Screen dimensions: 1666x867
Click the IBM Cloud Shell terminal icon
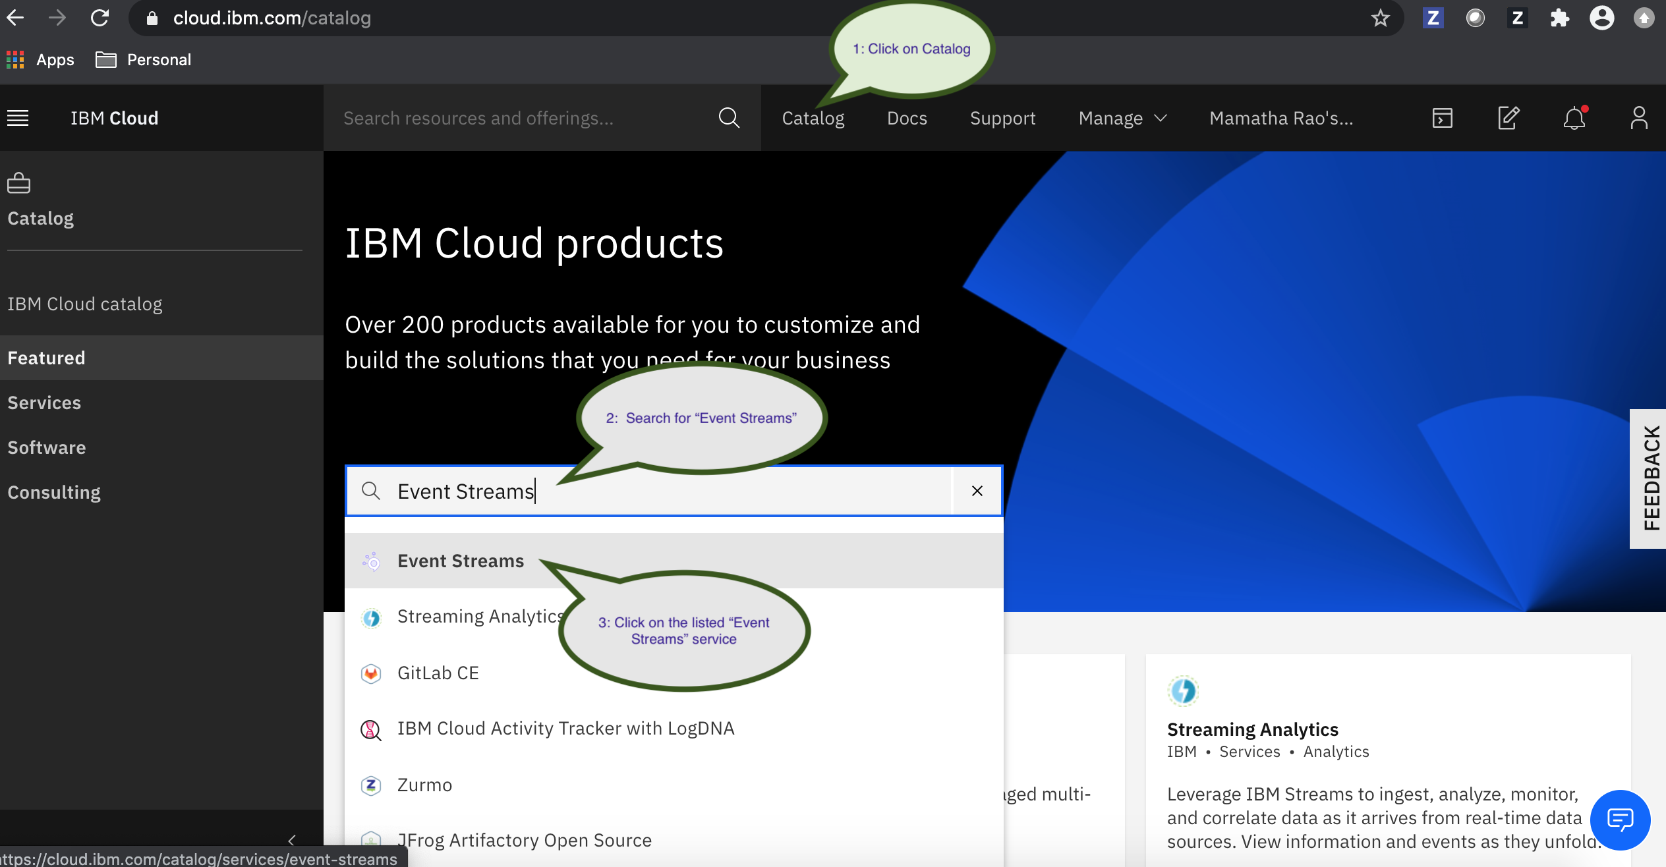point(1442,118)
